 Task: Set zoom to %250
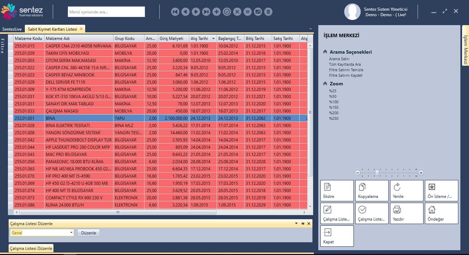(x=333, y=118)
